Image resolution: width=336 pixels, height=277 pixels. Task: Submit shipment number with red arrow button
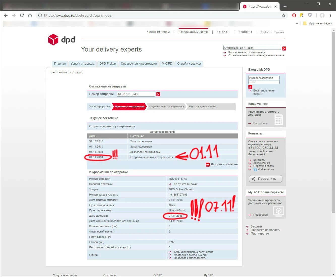pos(158,94)
